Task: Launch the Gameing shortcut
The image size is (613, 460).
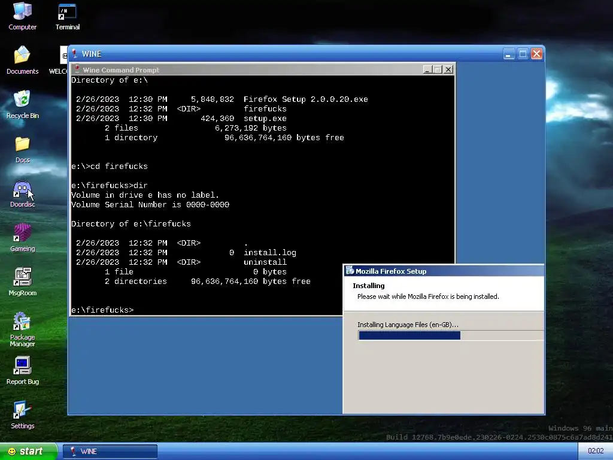Action: pyautogui.click(x=22, y=238)
